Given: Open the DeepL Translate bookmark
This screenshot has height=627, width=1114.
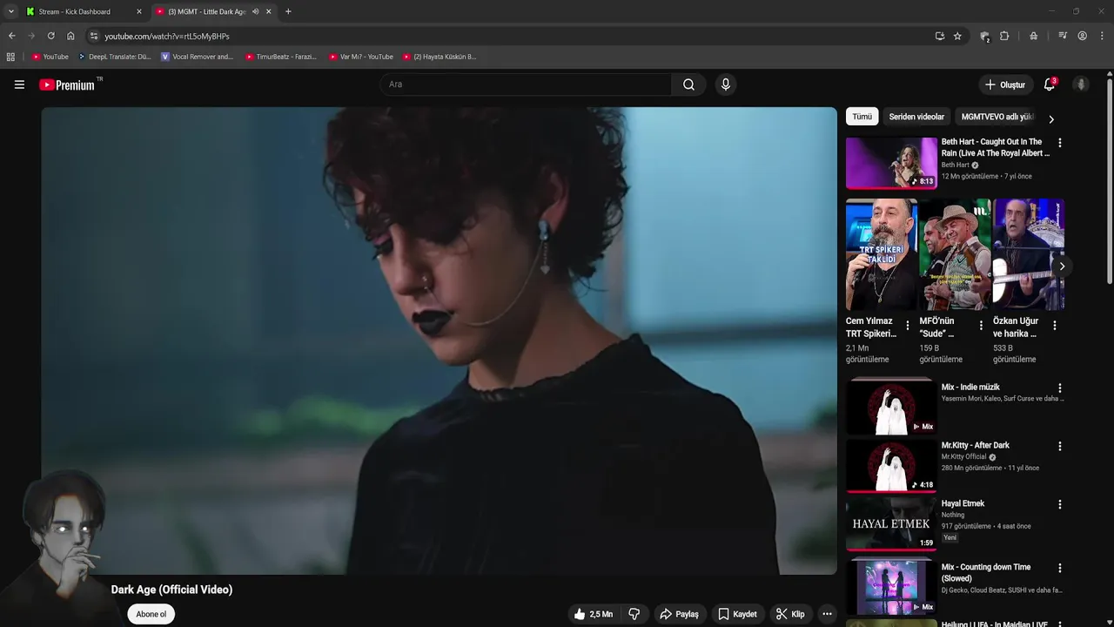Looking at the screenshot, I should (x=115, y=57).
